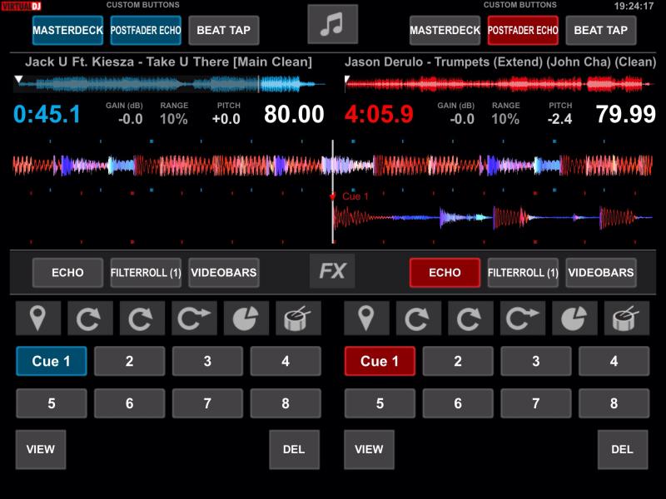Trigger left deck Cue 1 pad
The width and height of the screenshot is (666, 499).
[x=52, y=361]
